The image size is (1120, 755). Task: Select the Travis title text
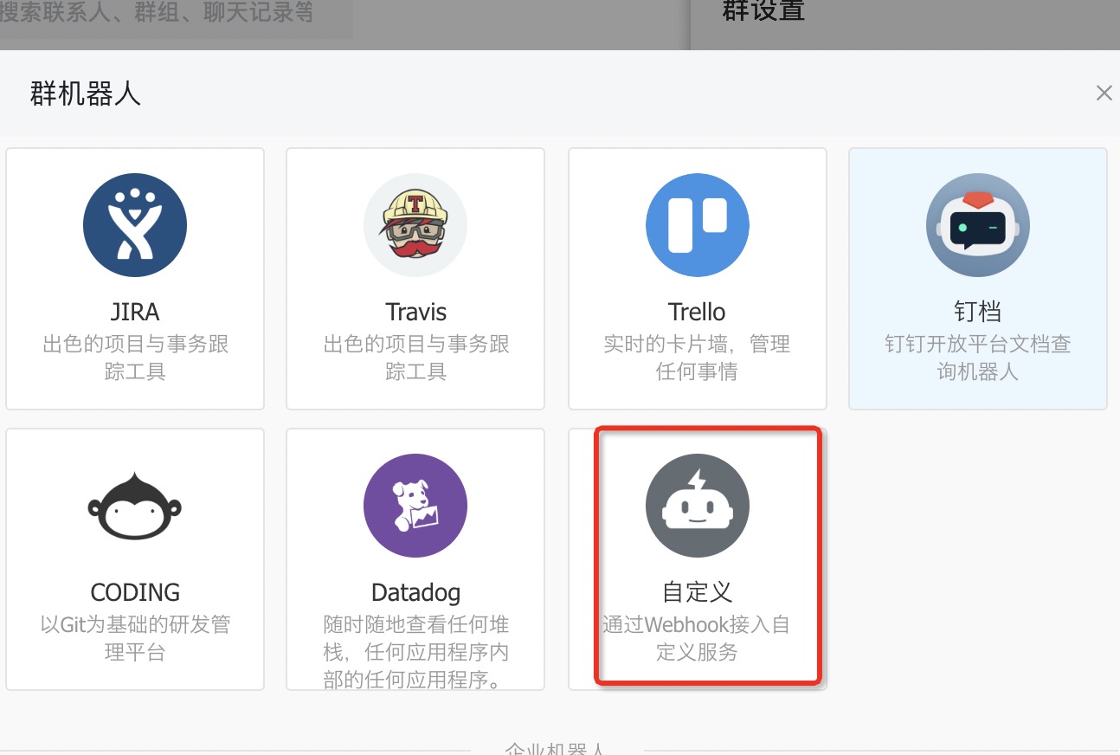415,312
